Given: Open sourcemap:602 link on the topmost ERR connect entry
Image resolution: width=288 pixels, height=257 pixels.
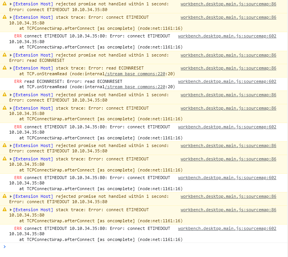Looking at the screenshot, I should (227, 36).
